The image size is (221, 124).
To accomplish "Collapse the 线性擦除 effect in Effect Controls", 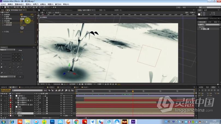I will 1,21.
